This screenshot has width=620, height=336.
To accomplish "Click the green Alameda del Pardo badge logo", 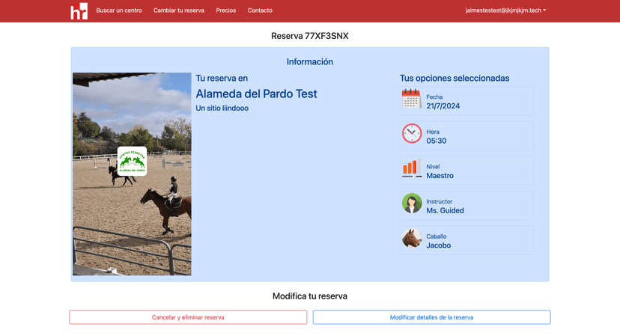I will pos(132,161).
